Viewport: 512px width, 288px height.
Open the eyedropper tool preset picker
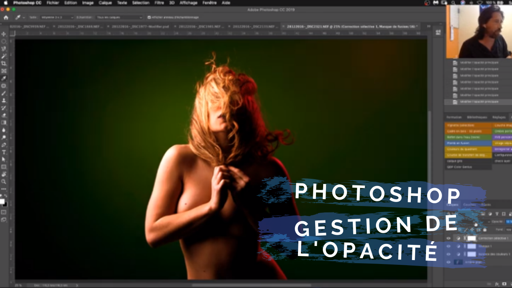click(x=19, y=18)
